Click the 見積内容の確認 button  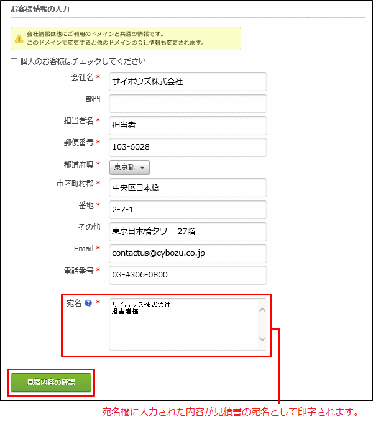pos(50,383)
